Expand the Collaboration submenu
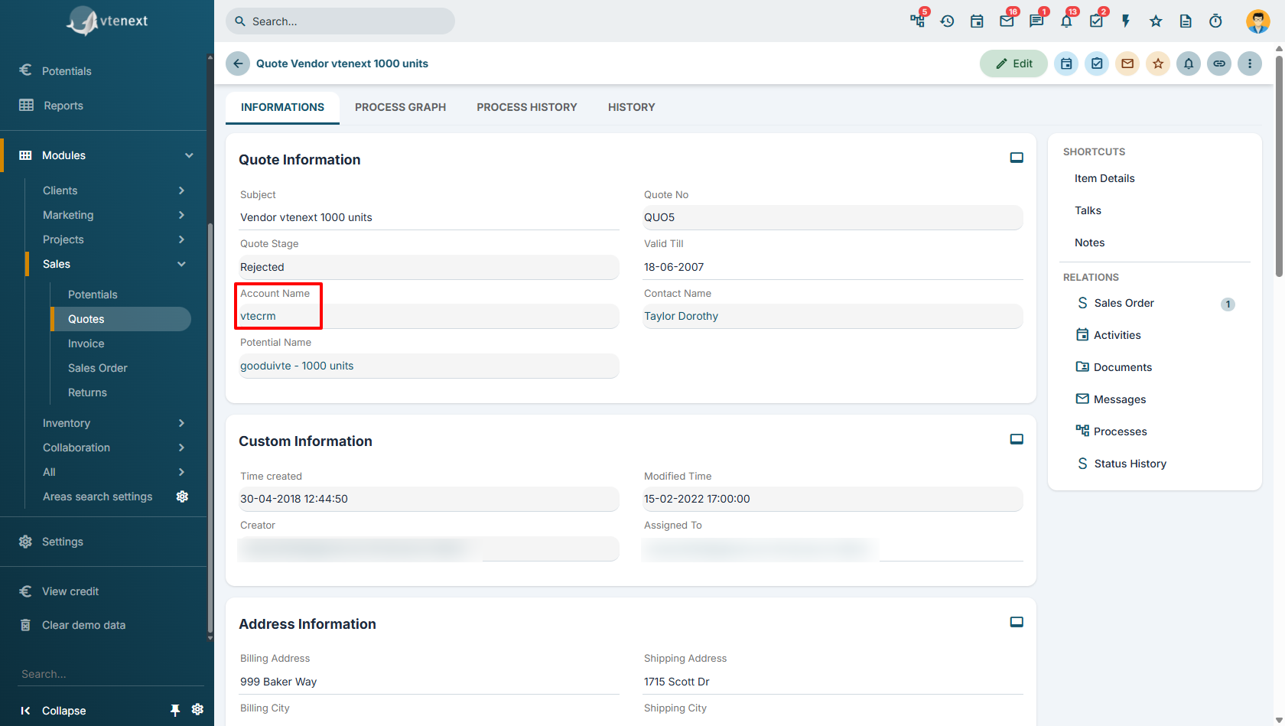This screenshot has height=726, width=1285. click(181, 448)
